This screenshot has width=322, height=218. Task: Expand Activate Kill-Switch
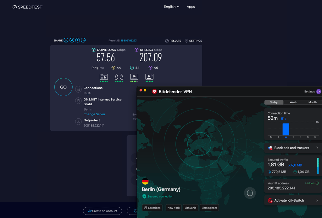point(293,200)
